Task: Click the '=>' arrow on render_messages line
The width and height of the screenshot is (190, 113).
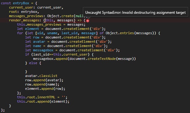Action: (79, 20)
